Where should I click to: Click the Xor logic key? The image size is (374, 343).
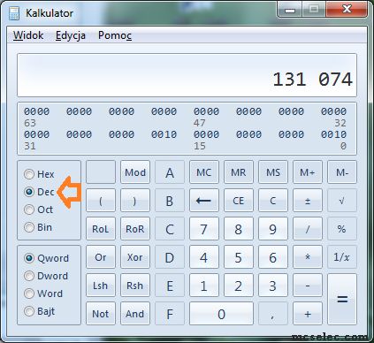point(135,257)
